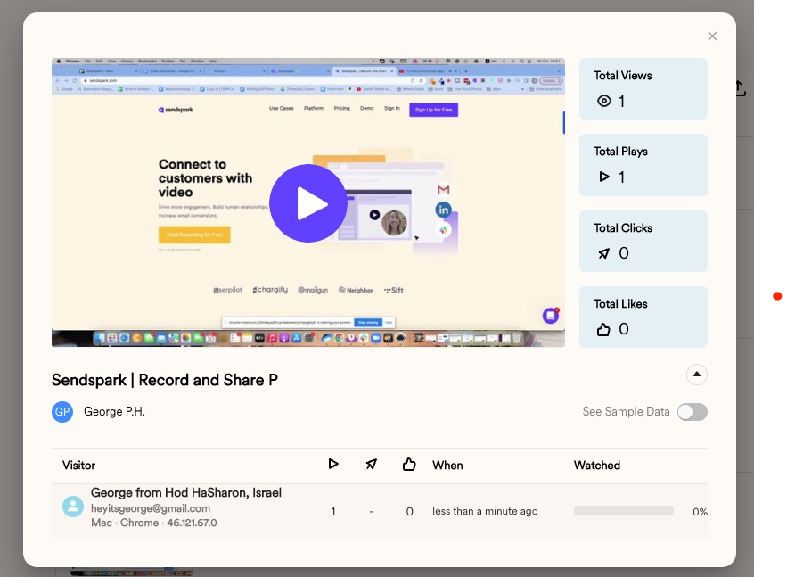Click the Platform menu in the video

coord(314,108)
